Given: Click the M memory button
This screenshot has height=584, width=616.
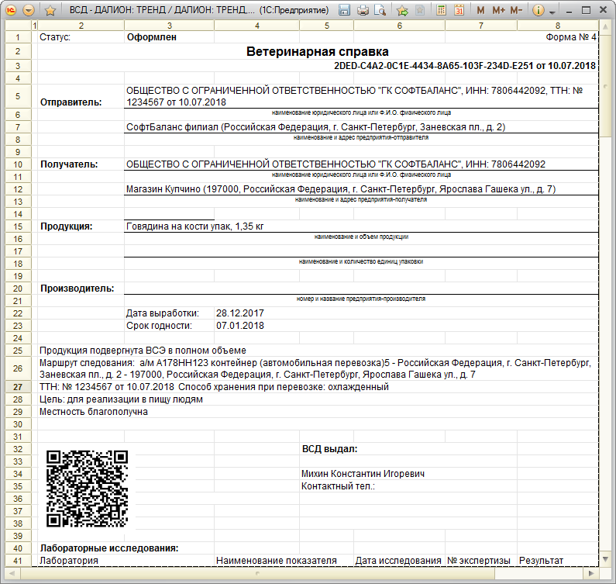Looking at the screenshot, I should pyautogui.click(x=480, y=10).
